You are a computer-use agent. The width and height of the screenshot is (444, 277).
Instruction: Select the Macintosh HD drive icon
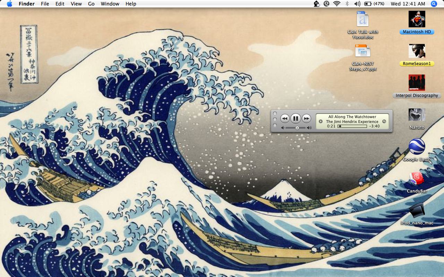[417, 19]
